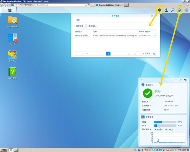
Task: Click the green checkmark status icon
Action: point(148,93)
